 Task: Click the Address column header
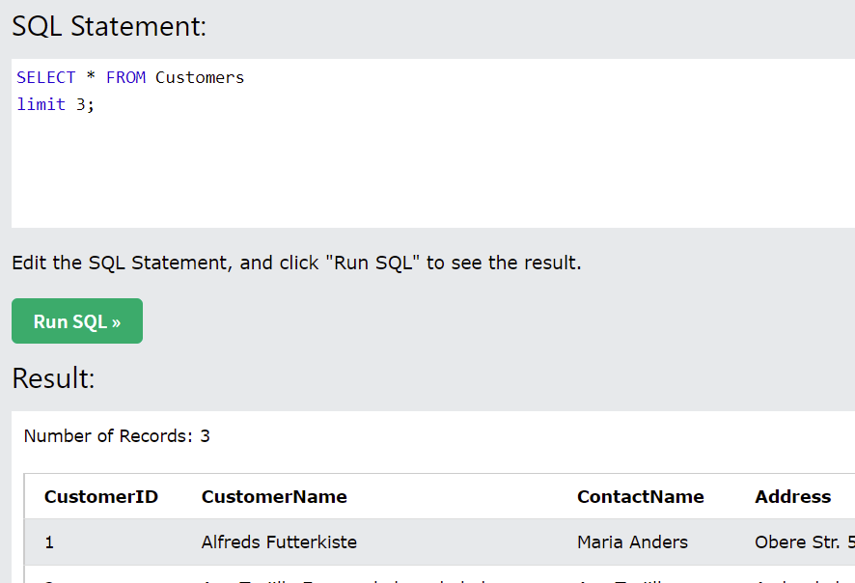[792, 497]
